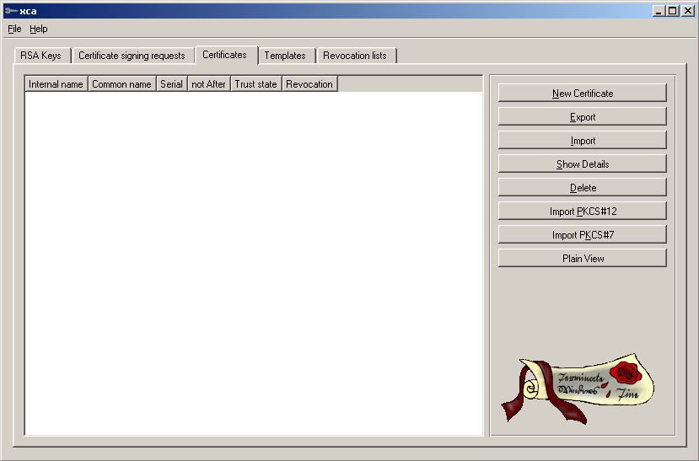Click the Import button
Viewport: 699px width, 461px height.
(583, 141)
